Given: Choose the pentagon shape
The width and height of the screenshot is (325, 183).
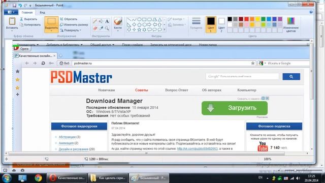Looking at the screenshot, I should tap(139, 25).
